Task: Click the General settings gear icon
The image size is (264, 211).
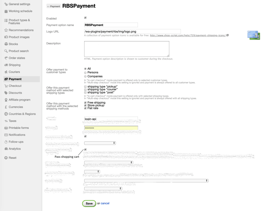Action: tap(6, 4)
